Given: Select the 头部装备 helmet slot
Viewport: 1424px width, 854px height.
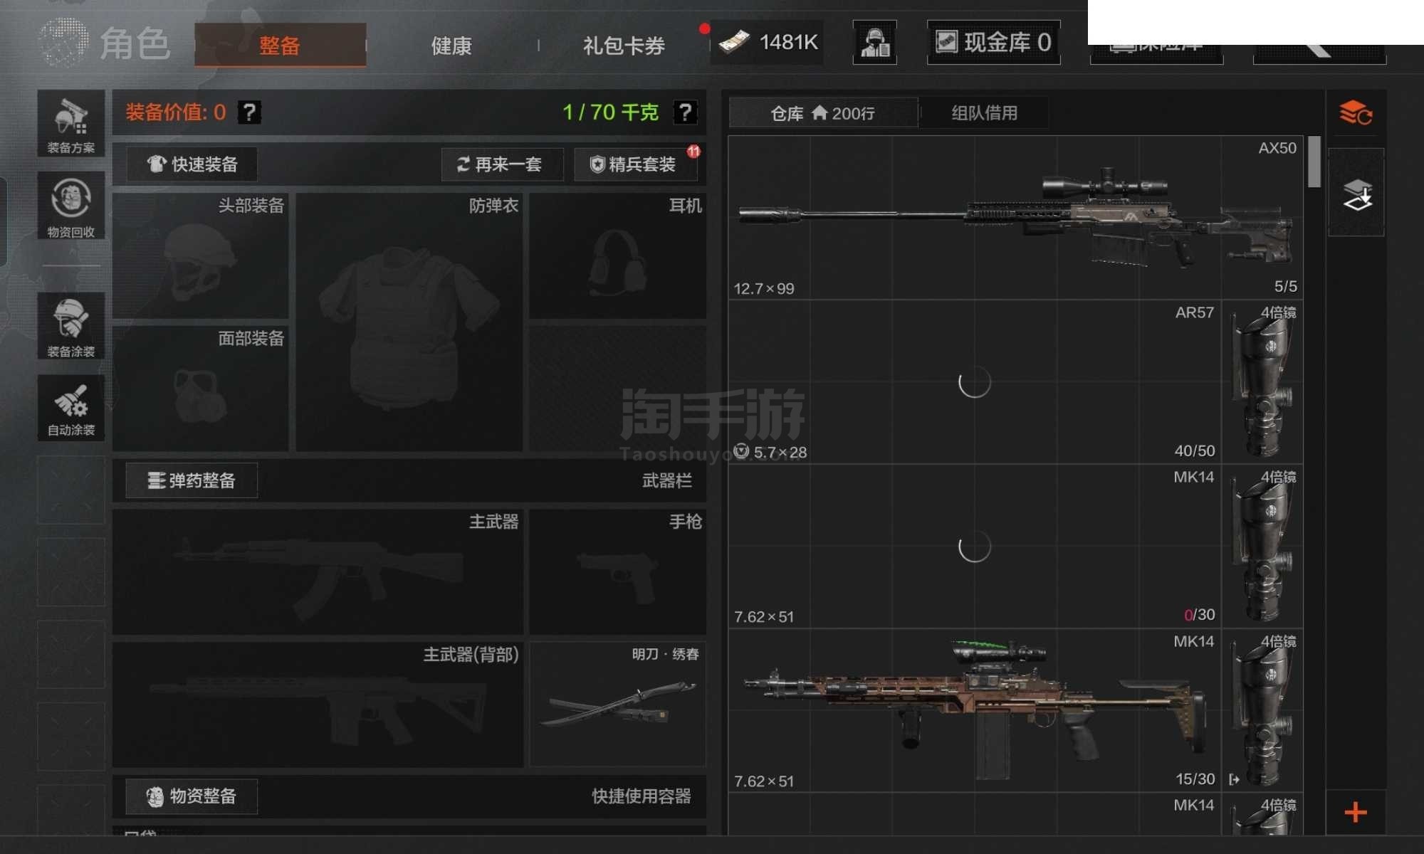Looking at the screenshot, I should click(x=201, y=256).
